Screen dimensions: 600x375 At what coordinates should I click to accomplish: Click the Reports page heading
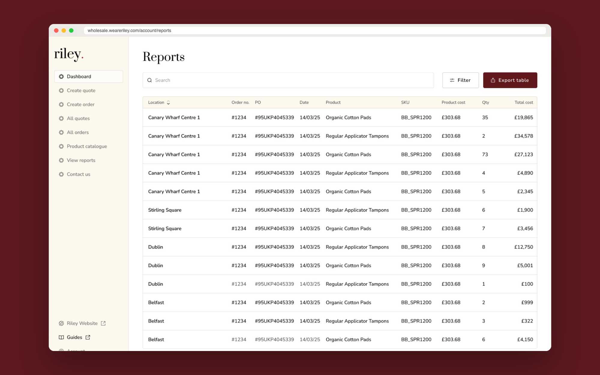163,57
